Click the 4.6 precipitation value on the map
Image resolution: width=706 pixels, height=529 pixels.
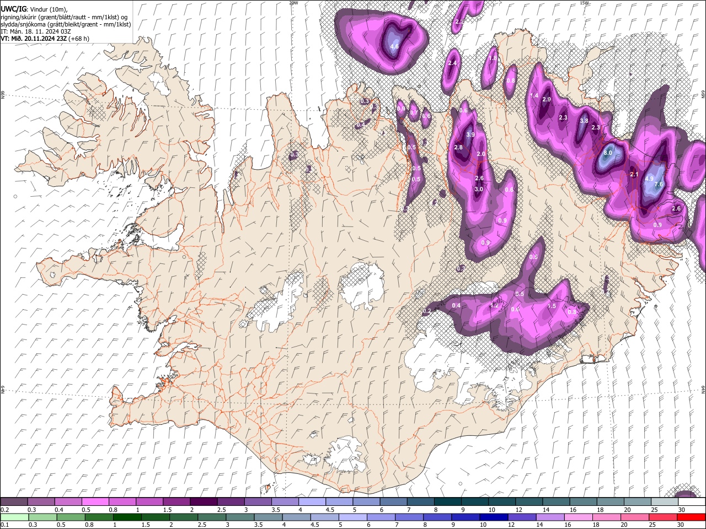click(394, 47)
